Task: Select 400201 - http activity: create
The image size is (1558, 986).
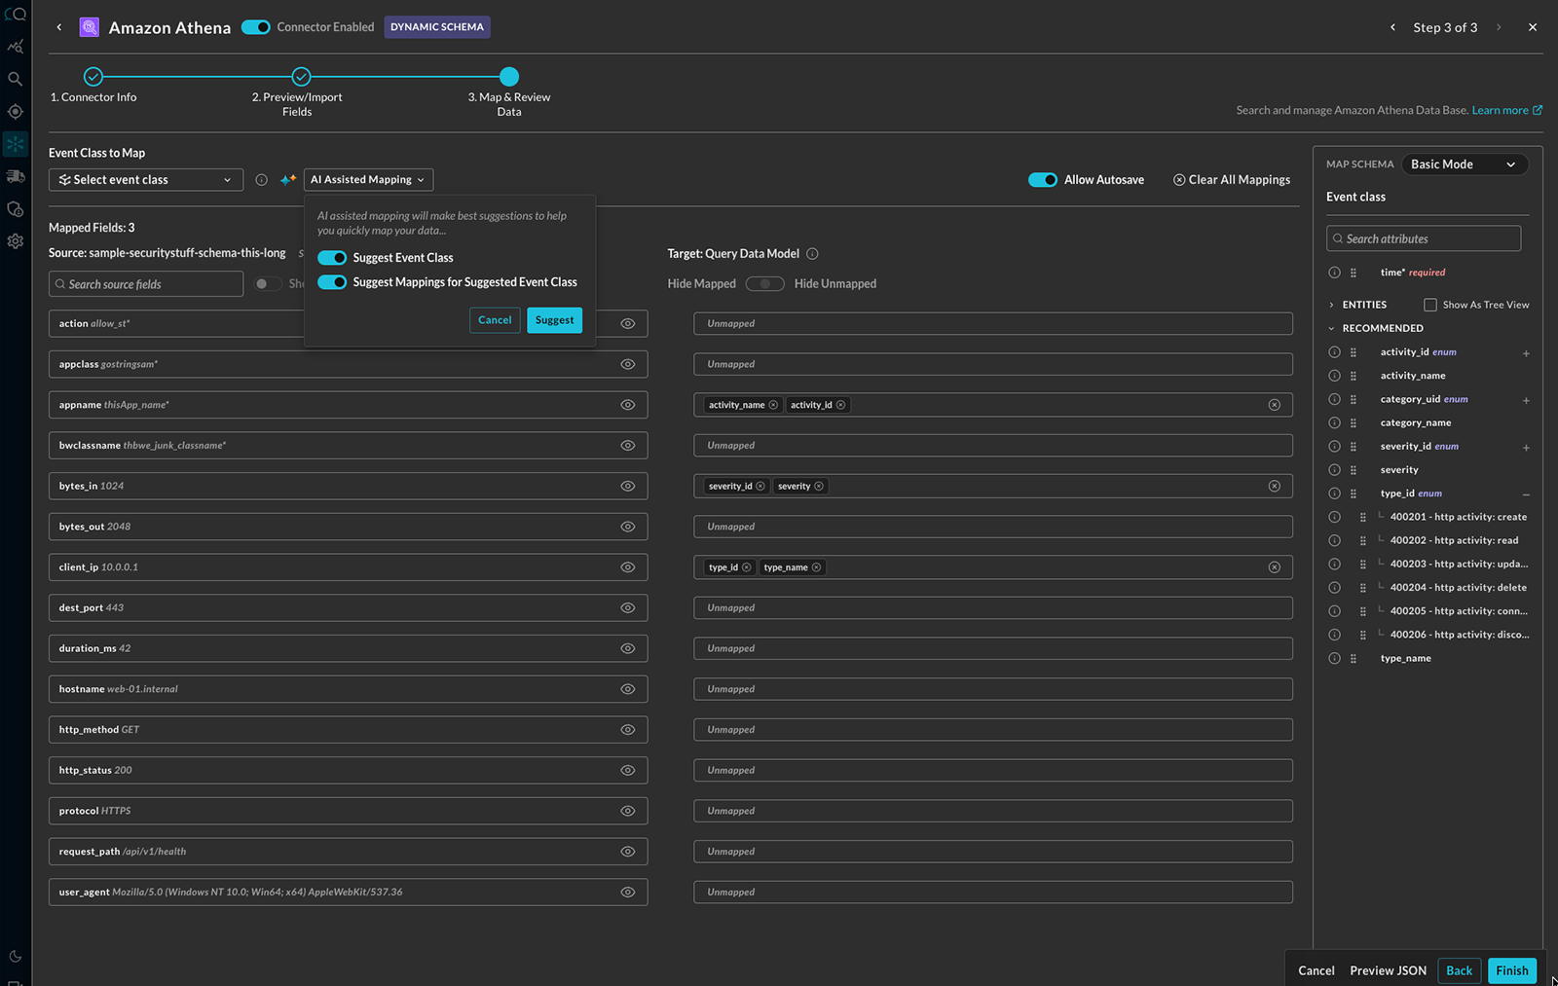Action: pos(1458,517)
